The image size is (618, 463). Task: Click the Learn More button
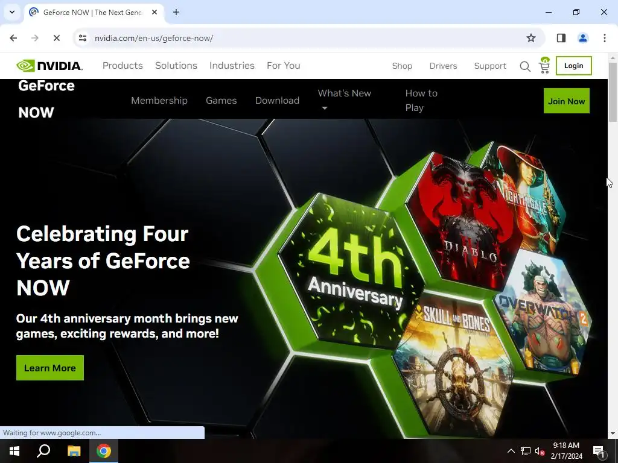50,368
